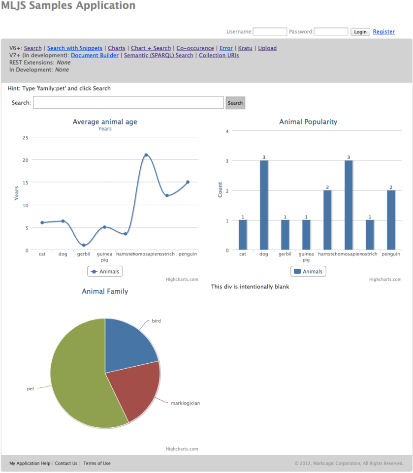Open the Co-occurence page
This screenshot has height=473, width=413.
click(195, 48)
